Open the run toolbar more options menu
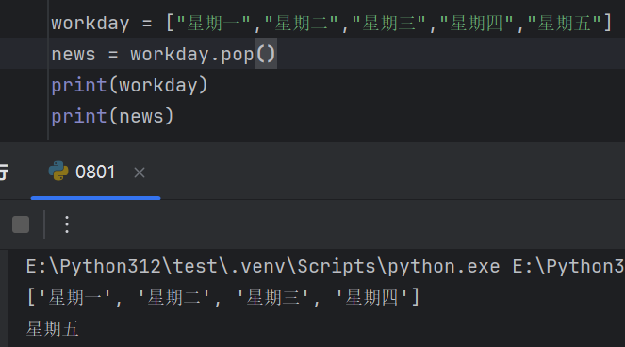625x347 pixels. [67, 224]
